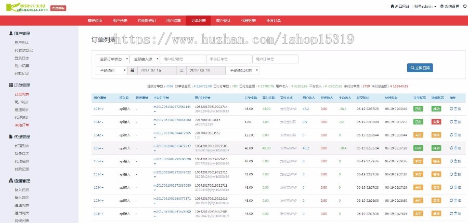The image size is (468, 223).
Task: Click the home icon for 返回网站
Action: point(392,6)
